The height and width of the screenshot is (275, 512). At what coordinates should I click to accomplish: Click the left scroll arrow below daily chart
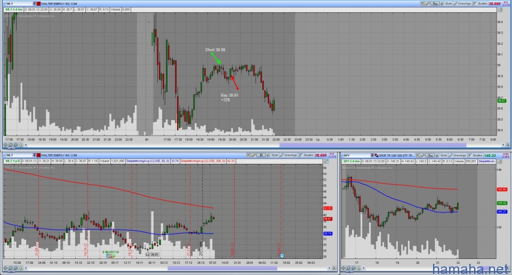click(26, 268)
